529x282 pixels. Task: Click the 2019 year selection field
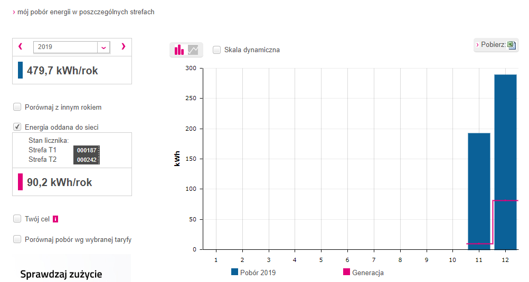click(65, 47)
